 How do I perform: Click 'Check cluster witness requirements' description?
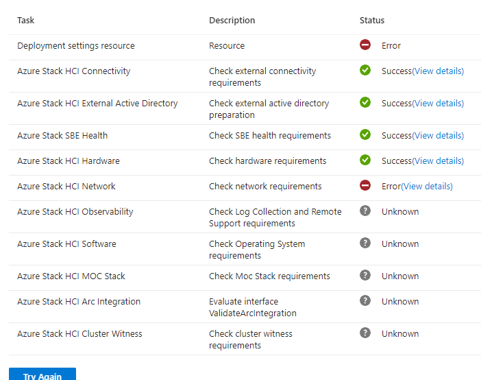pos(251,340)
